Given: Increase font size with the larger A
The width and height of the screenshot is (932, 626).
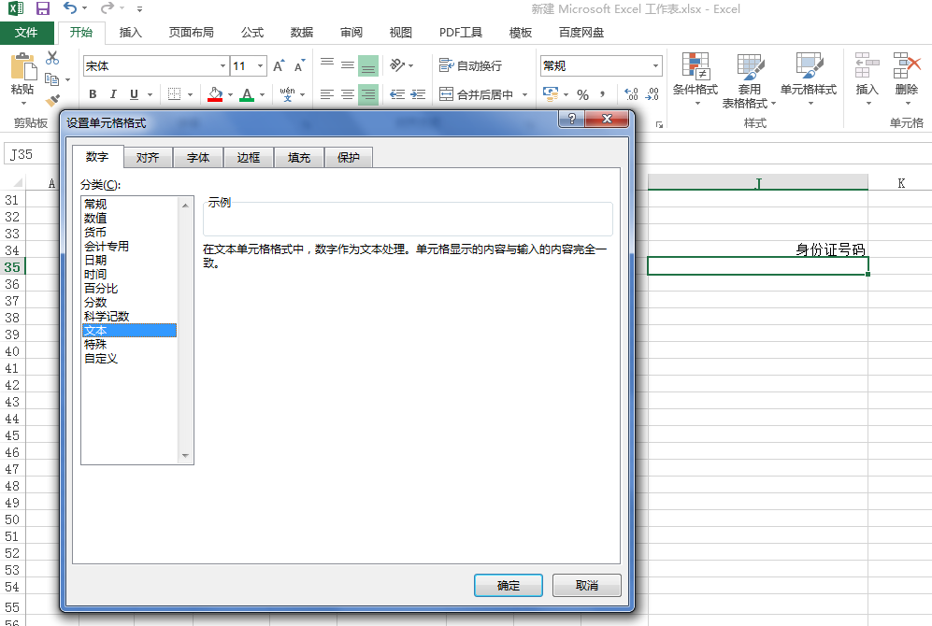Looking at the screenshot, I should [279, 66].
